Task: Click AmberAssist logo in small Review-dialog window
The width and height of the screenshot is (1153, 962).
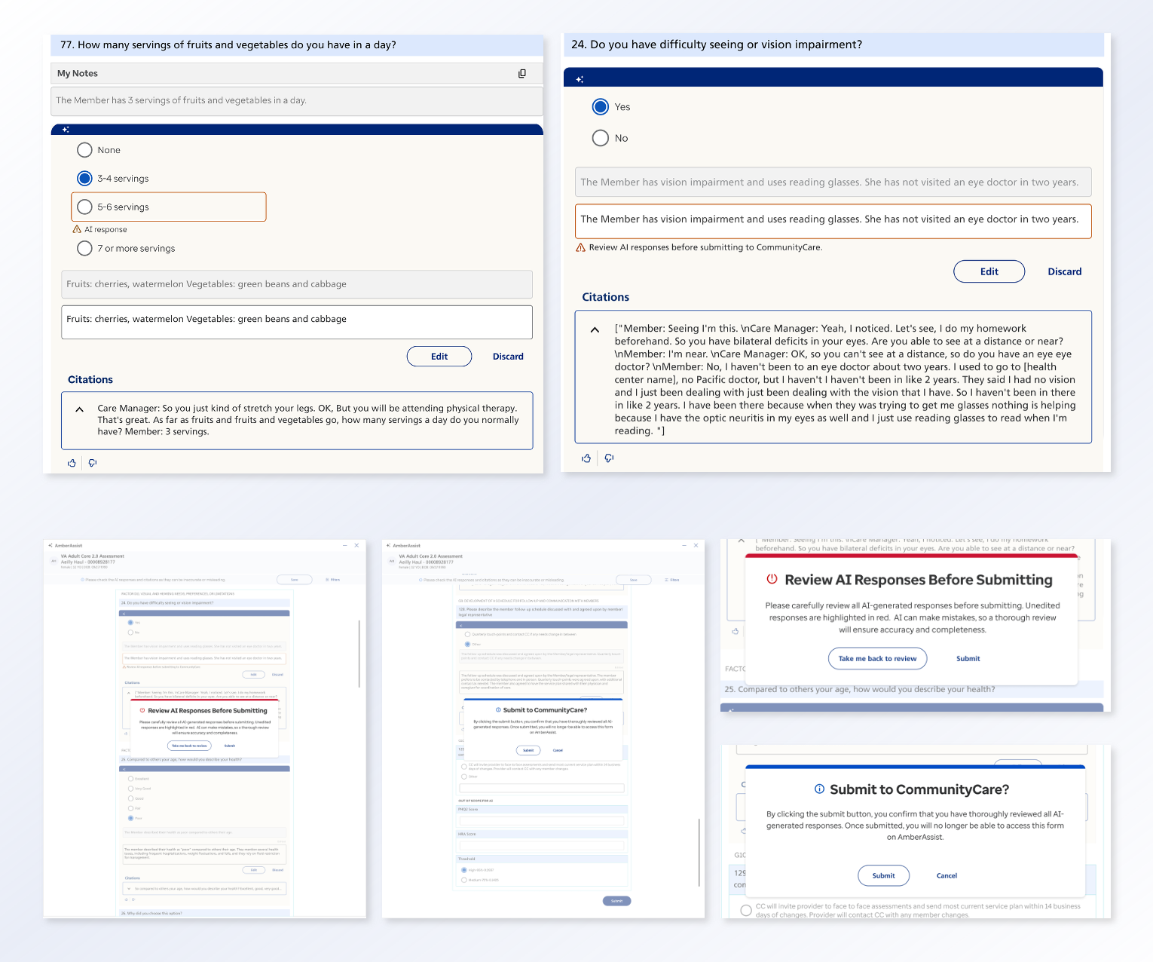Action: click(50, 545)
